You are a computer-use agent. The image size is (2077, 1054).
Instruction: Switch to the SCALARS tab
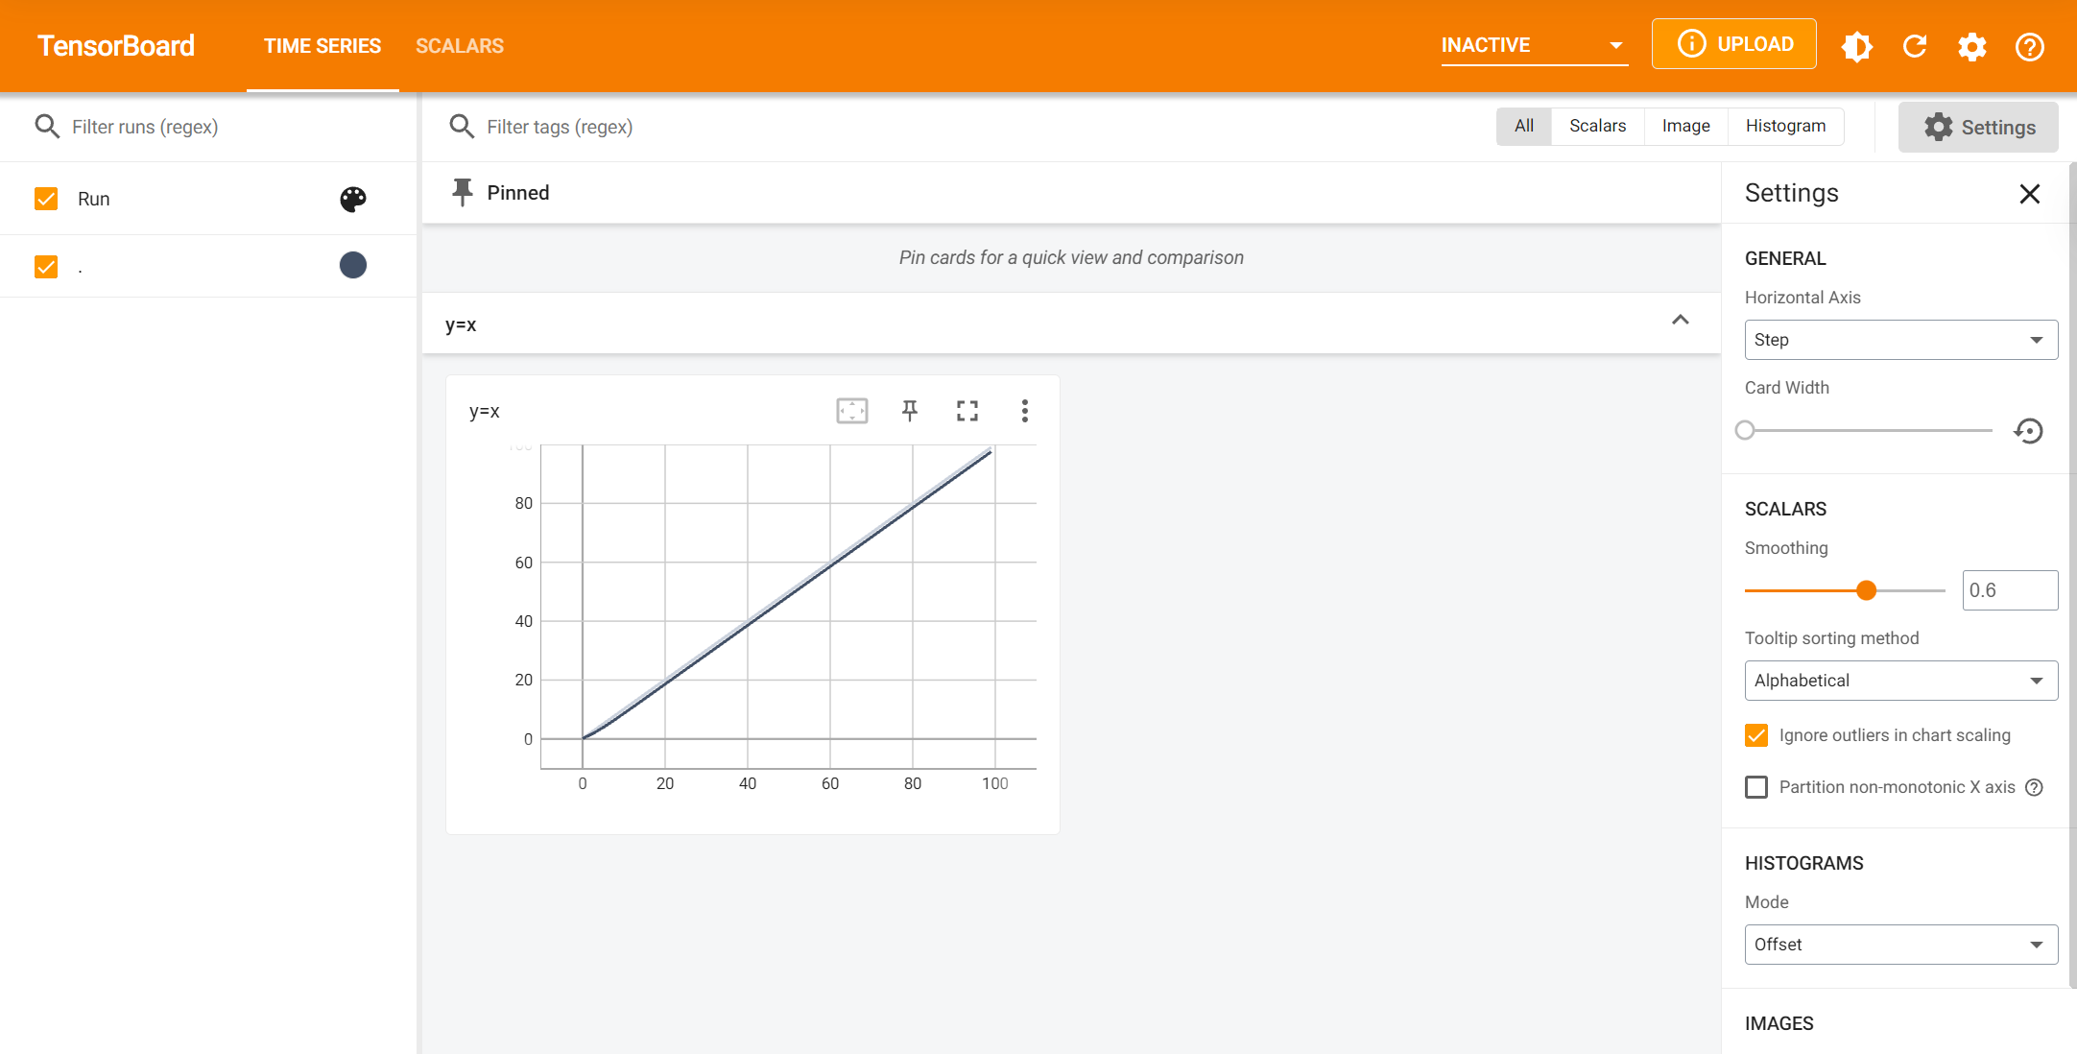click(x=459, y=46)
